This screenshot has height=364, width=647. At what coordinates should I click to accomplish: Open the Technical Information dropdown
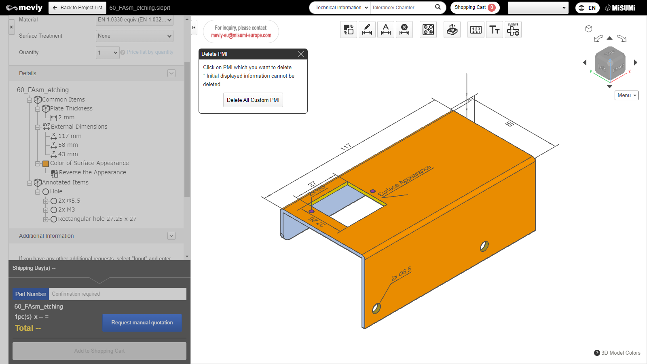click(x=340, y=8)
